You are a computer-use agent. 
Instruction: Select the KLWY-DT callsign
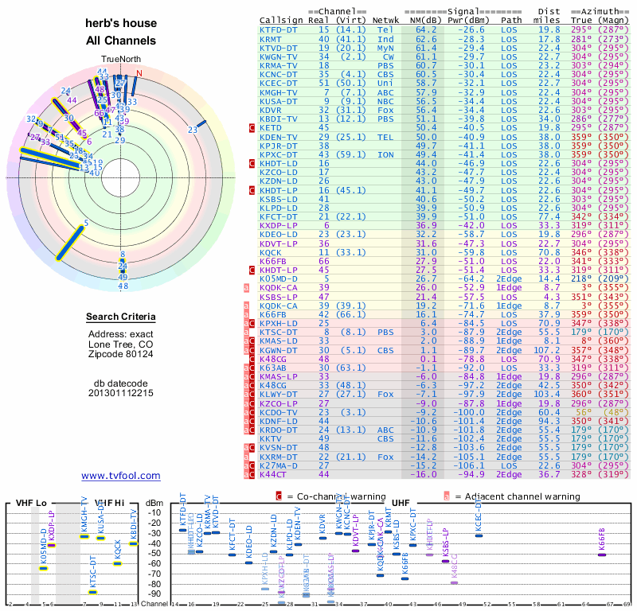point(278,395)
